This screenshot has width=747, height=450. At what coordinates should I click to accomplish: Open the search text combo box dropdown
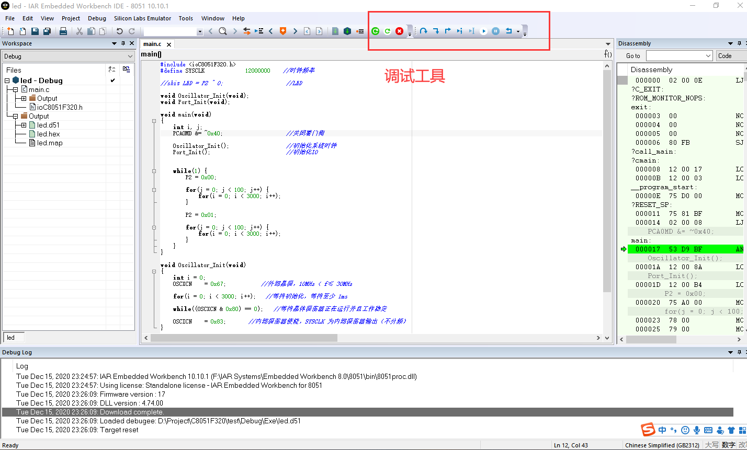[200, 32]
